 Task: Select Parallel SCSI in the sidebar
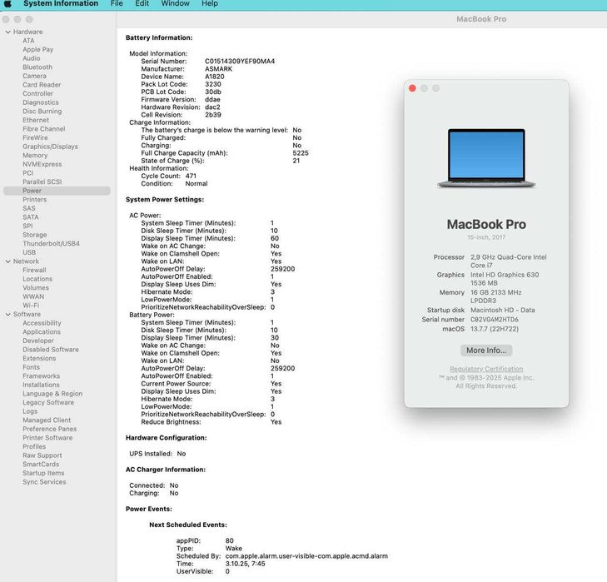coord(42,182)
